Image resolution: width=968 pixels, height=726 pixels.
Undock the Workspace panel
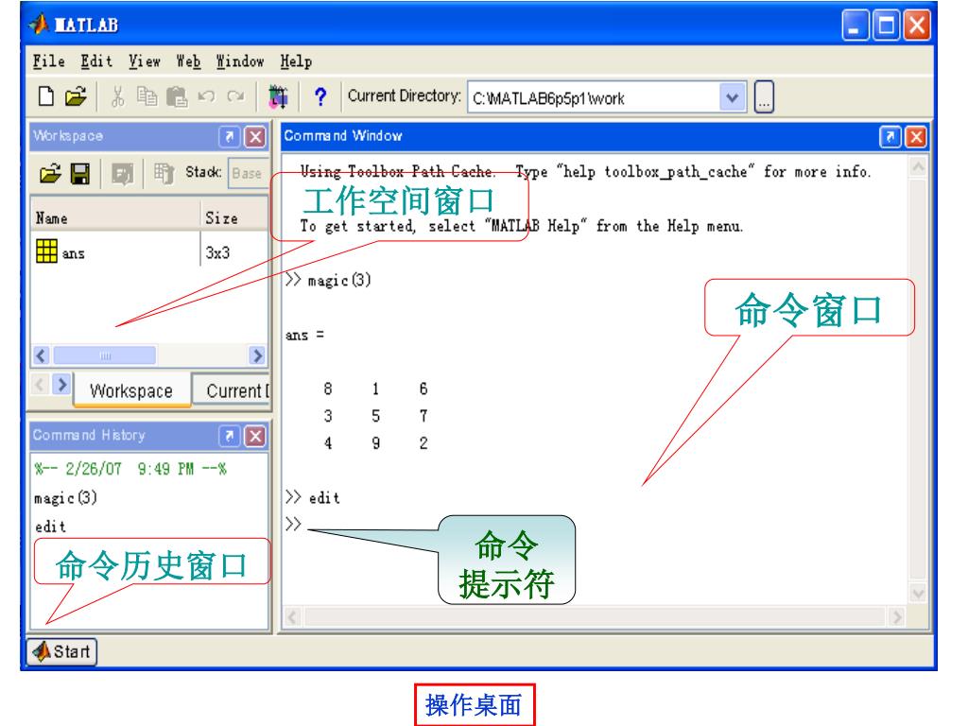229,136
